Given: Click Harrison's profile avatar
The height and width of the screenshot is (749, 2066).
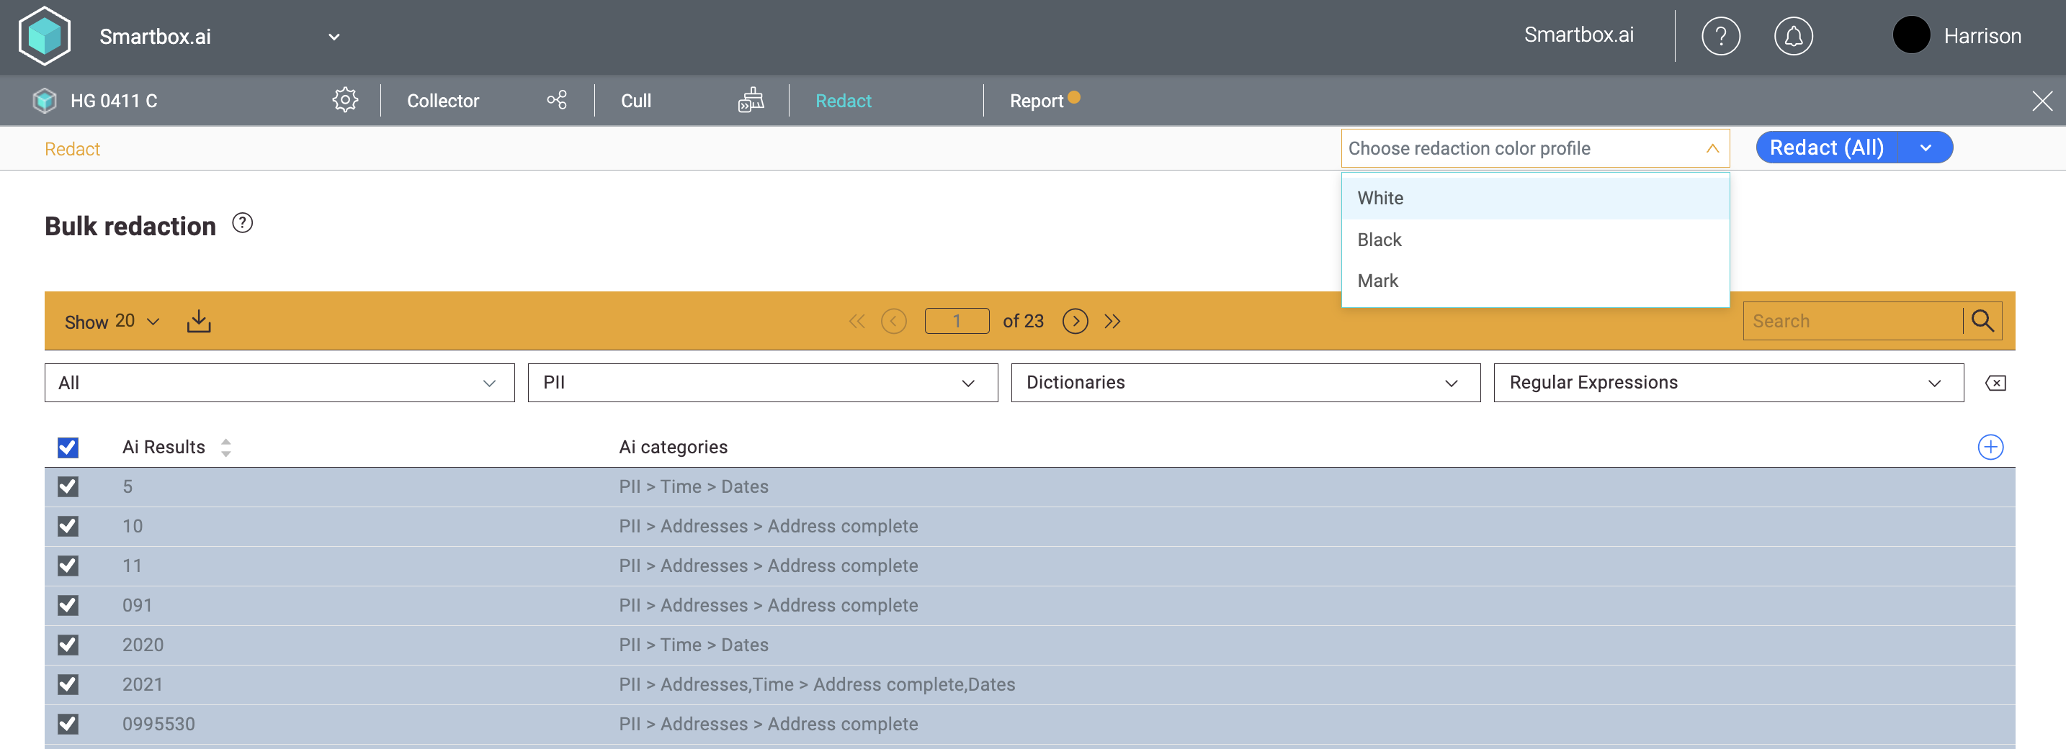Looking at the screenshot, I should pos(1911,35).
